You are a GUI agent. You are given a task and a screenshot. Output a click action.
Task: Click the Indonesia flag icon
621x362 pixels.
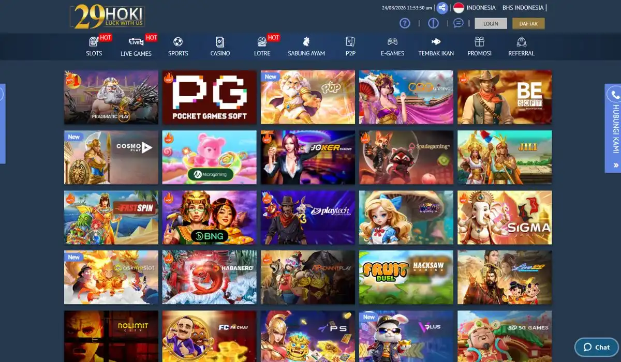point(459,8)
